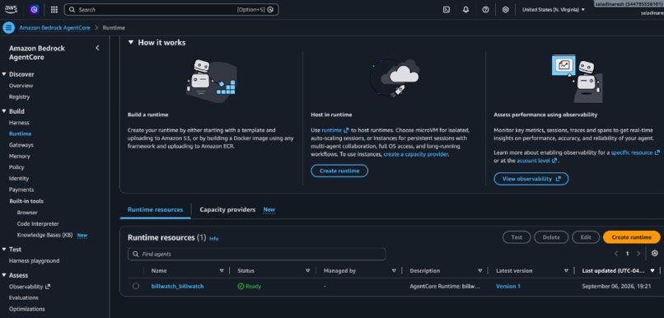Sort by the Managed by column arrow
The width and height of the screenshot is (664, 318).
[x=394, y=270]
